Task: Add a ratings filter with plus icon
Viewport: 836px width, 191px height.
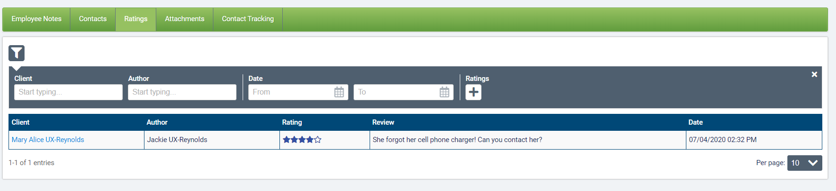Action: pyautogui.click(x=473, y=92)
